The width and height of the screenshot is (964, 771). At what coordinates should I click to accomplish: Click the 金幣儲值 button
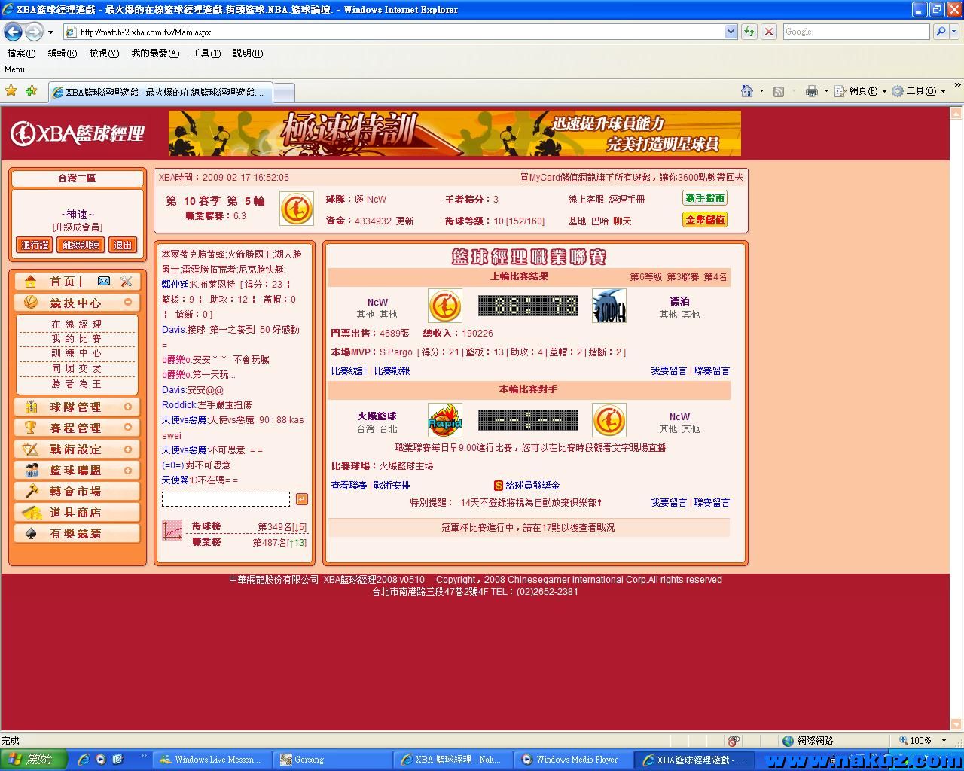pos(705,220)
